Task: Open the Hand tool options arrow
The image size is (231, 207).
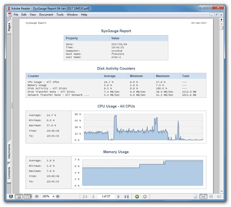Action: (x=31, y=196)
